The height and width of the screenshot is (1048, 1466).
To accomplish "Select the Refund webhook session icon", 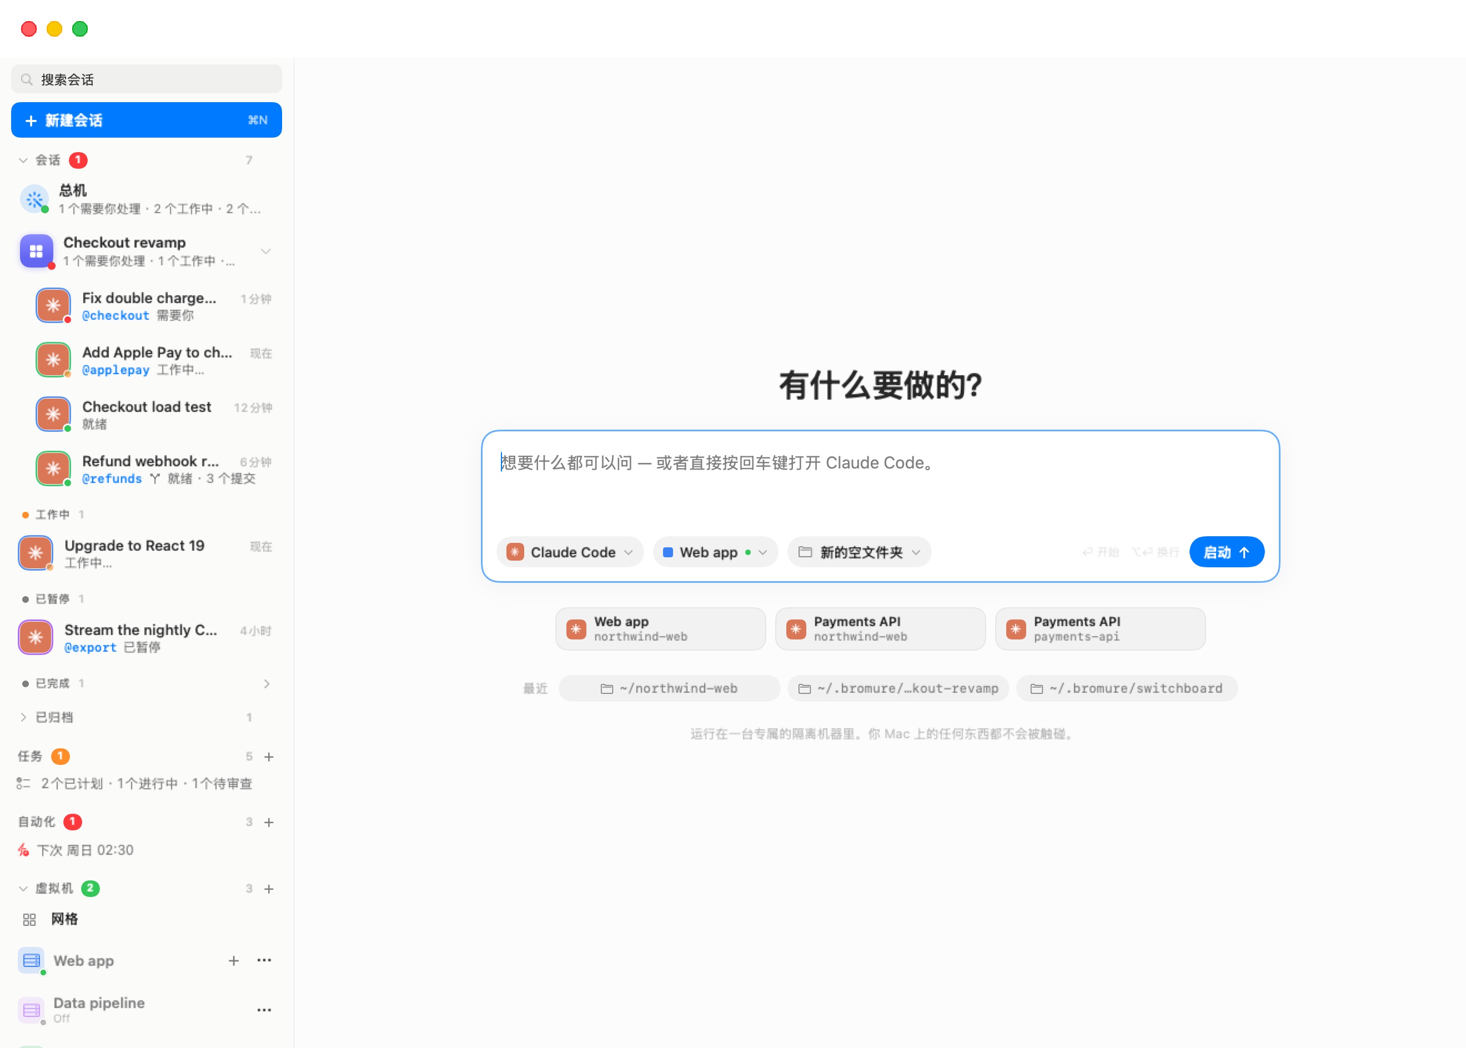I will (x=53, y=468).
